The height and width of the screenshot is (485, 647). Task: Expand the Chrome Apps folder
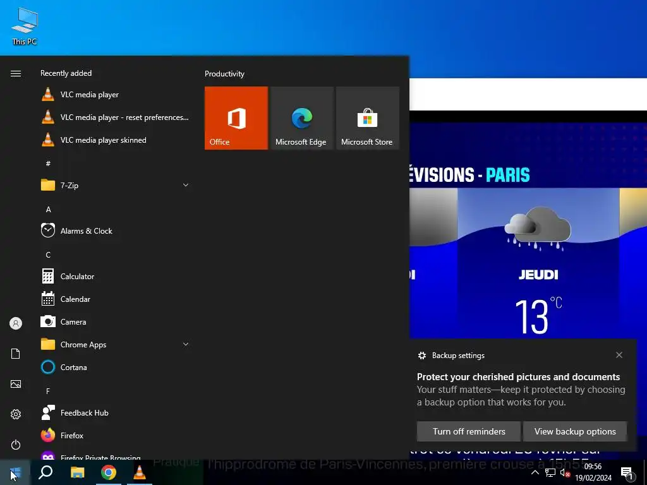tap(115, 344)
